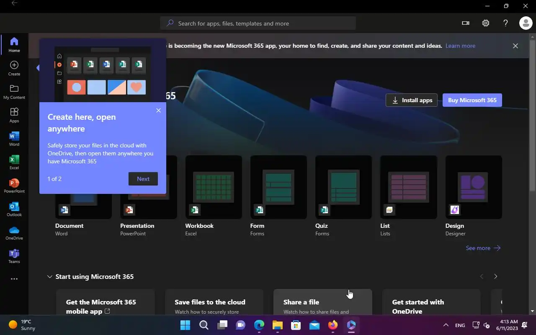
Task: Open taskbar Search
Action: 204,325
